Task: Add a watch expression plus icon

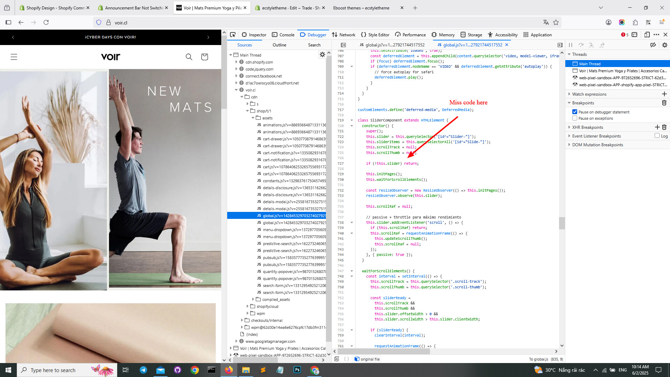Action: 664,94
